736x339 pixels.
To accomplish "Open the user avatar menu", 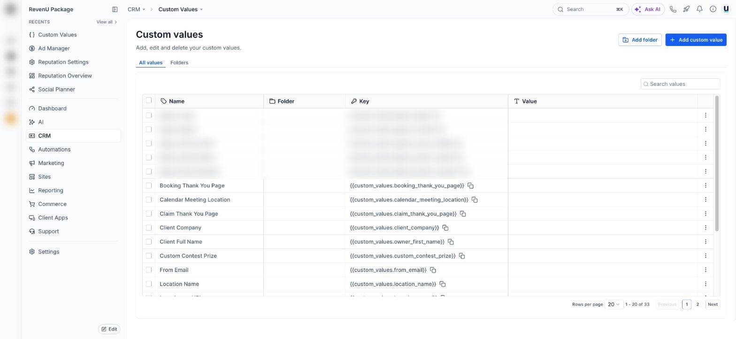I will pos(726,9).
